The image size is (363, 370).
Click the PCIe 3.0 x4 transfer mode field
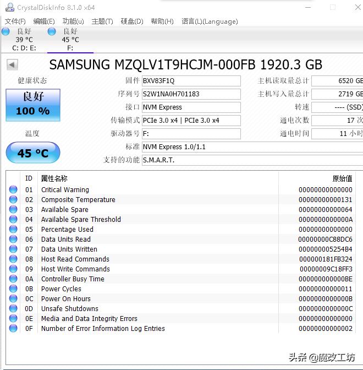click(x=191, y=121)
